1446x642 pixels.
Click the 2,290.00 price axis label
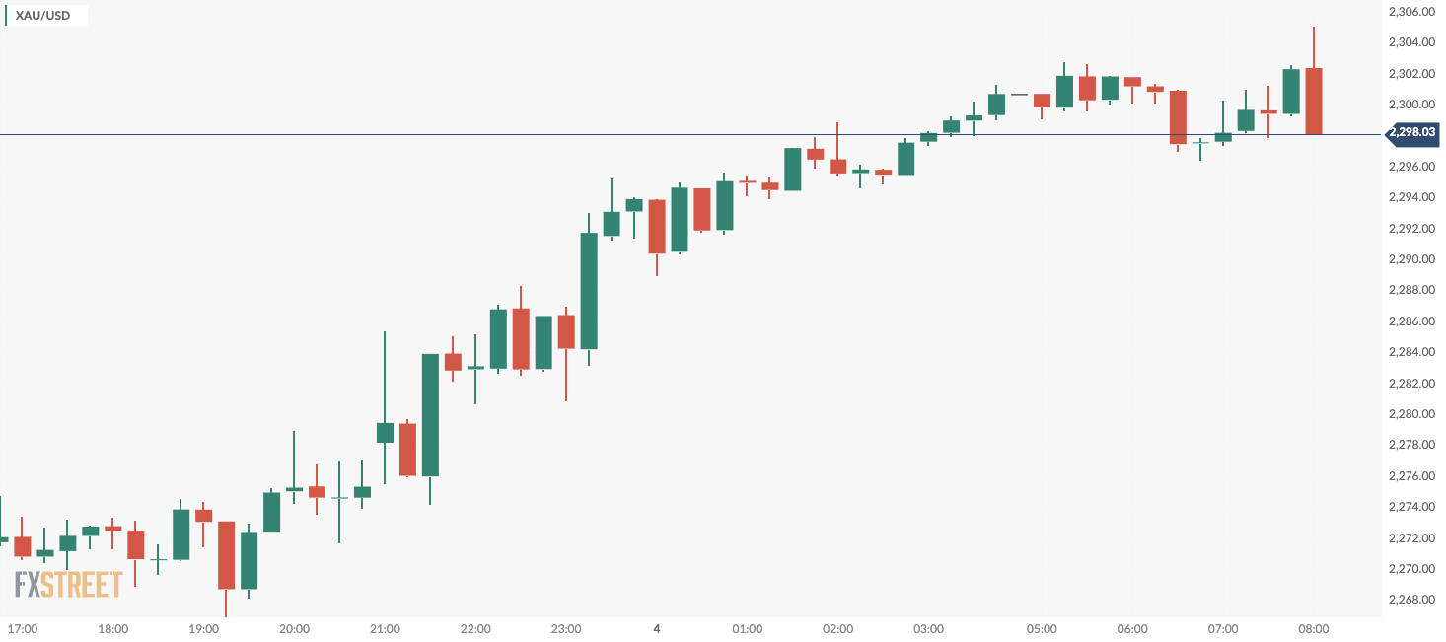point(1410,259)
